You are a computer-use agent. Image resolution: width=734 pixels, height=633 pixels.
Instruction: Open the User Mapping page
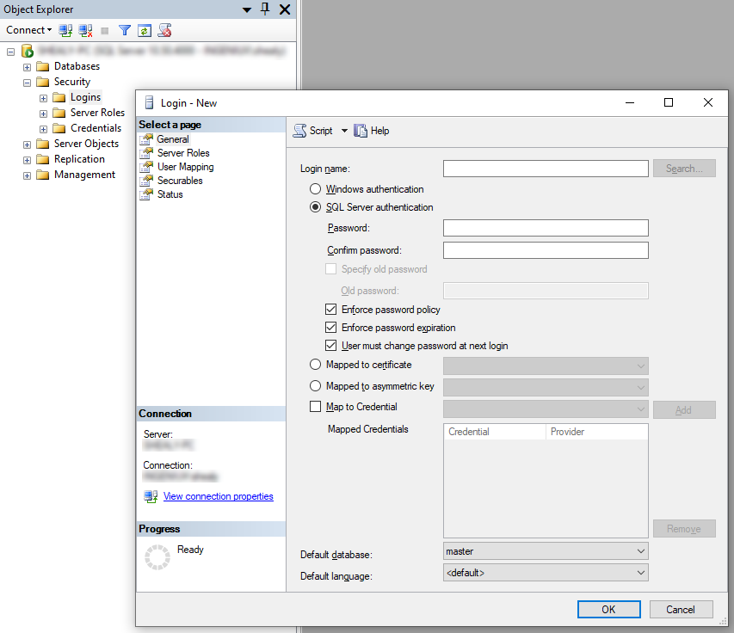[185, 167]
